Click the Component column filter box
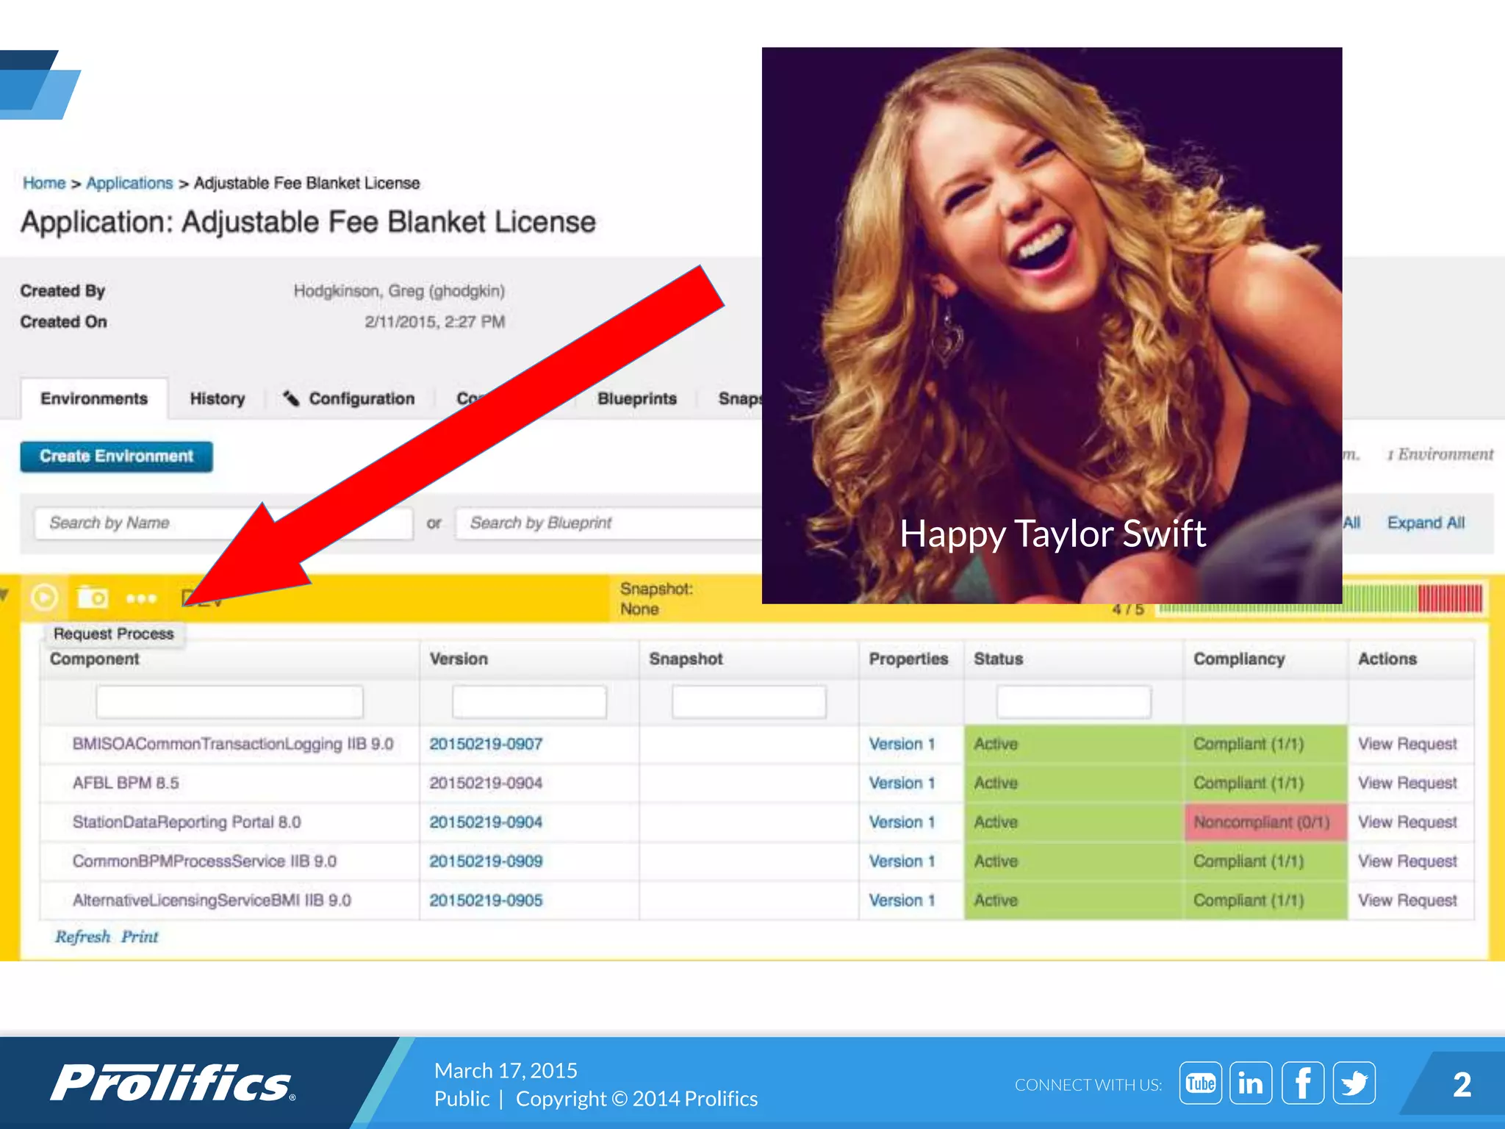The image size is (1505, 1129). pyautogui.click(x=229, y=702)
